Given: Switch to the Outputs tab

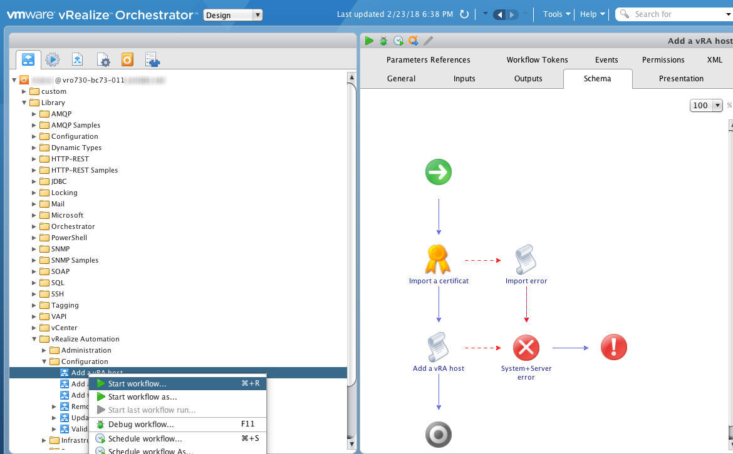Looking at the screenshot, I should [x=528, y=78].
